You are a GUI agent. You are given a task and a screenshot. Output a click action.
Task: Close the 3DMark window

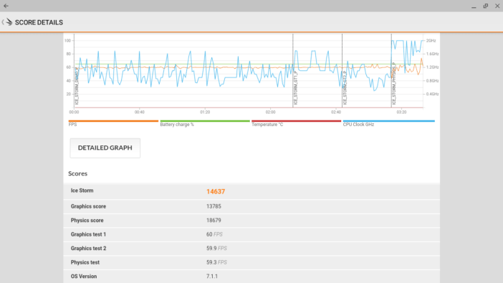tap(497, 6)
